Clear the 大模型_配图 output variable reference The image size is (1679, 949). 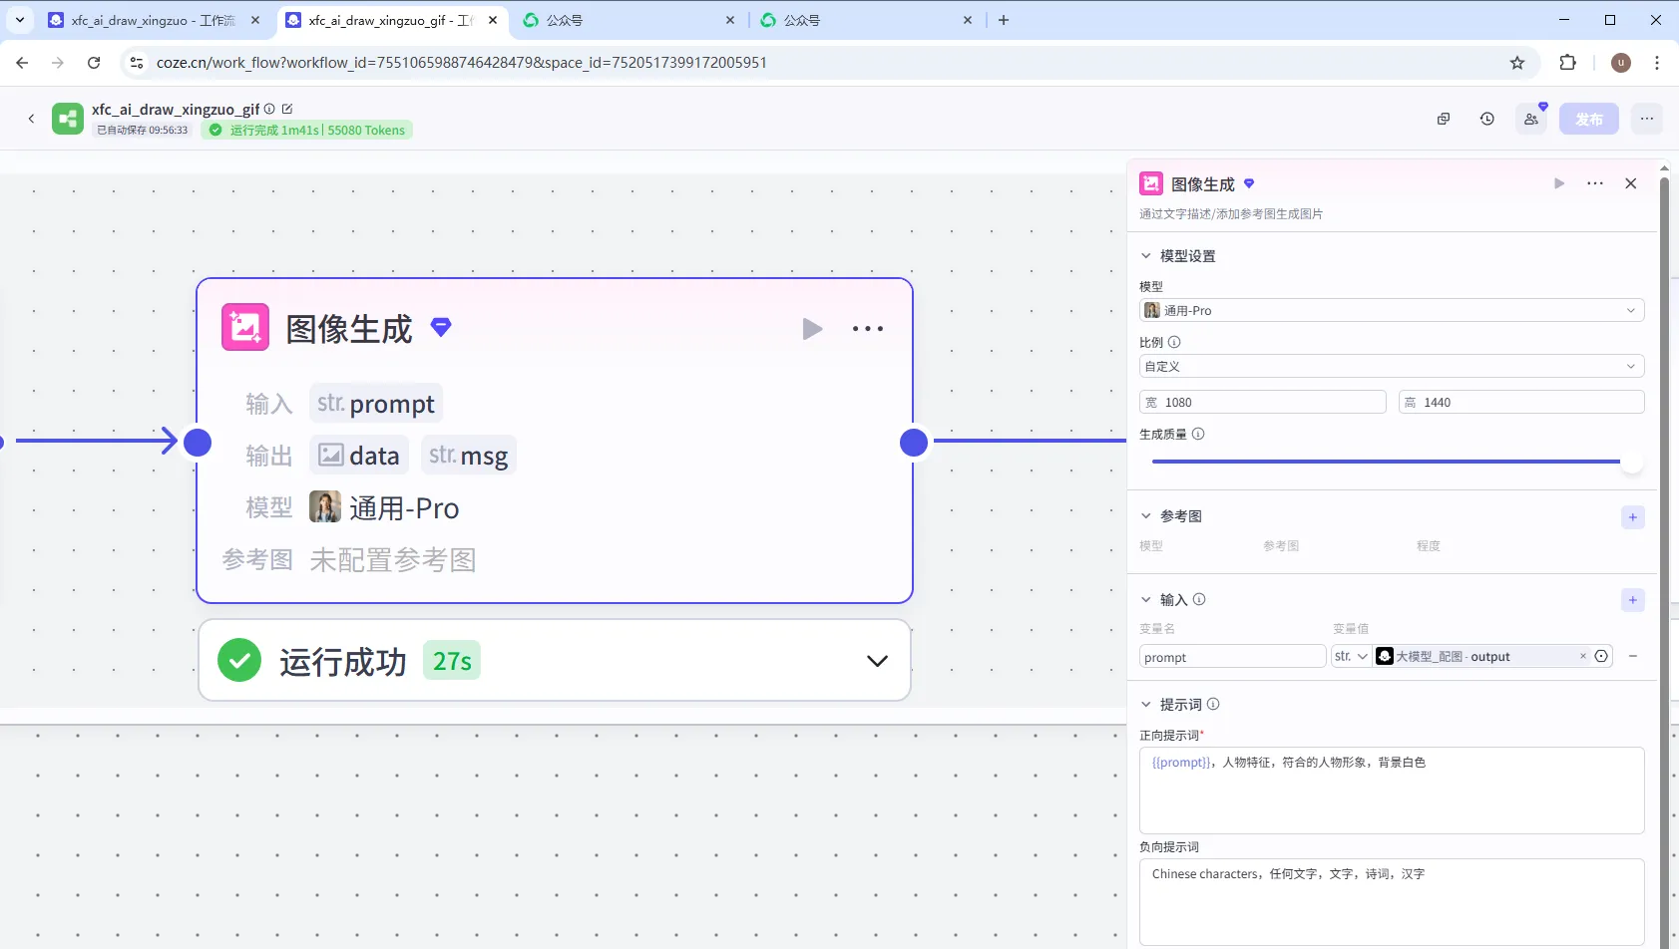[x=1582, y=656]
